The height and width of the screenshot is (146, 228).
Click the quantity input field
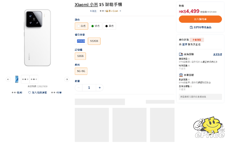tap(89, 88)
